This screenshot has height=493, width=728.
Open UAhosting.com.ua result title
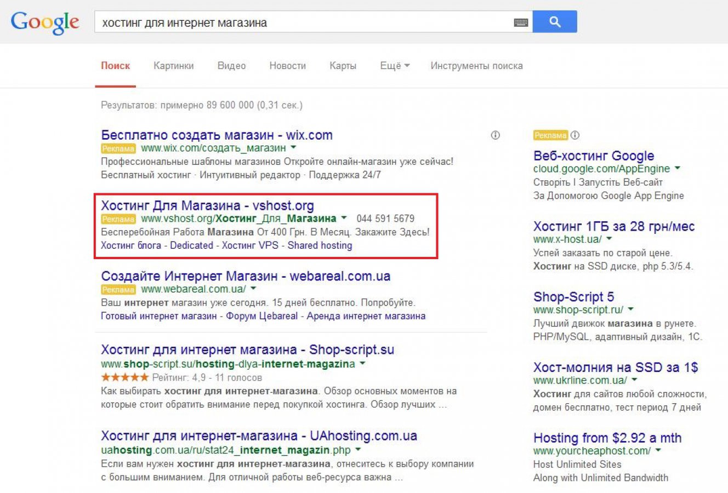coord(259,436)
